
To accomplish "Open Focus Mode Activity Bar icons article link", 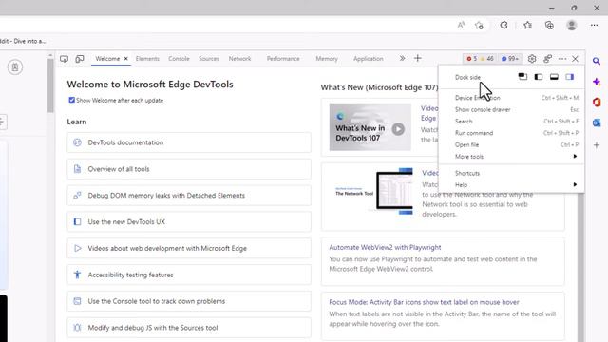I will [x=424, y=302].
